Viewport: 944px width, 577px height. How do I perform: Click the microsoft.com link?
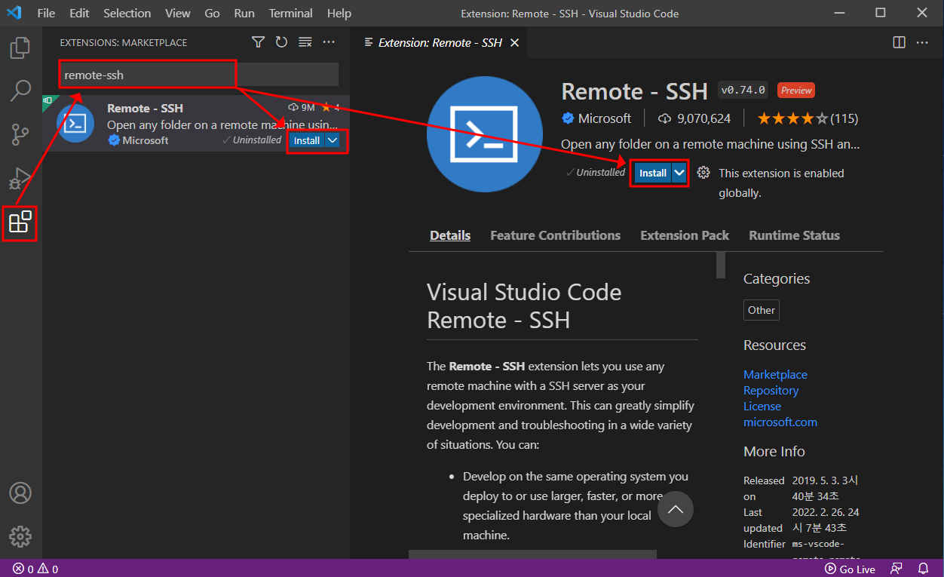pyautogui.click(x=780, y=422)
